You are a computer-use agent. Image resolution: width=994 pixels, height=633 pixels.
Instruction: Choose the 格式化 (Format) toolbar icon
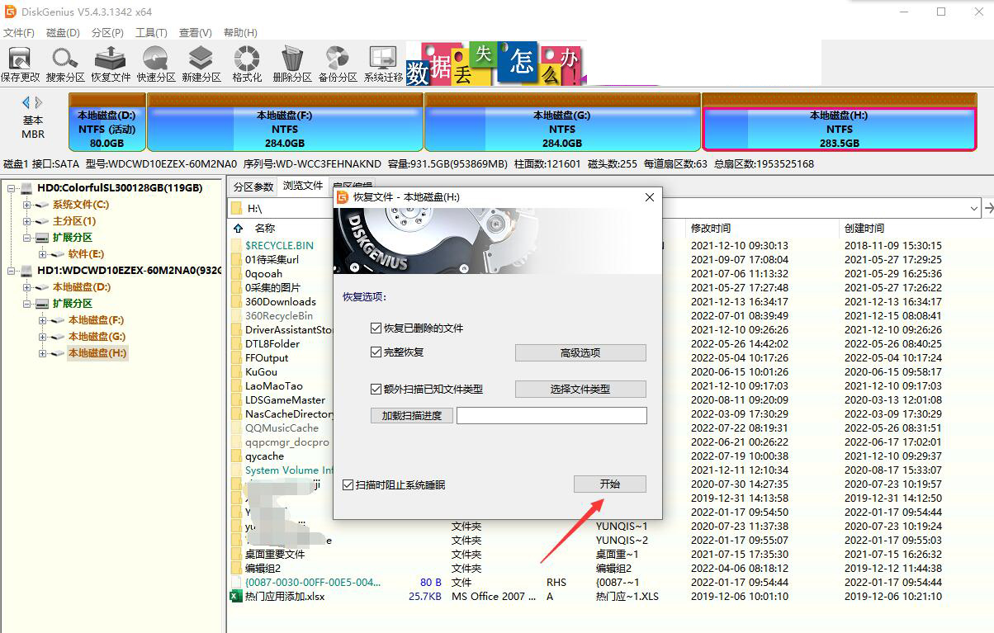point(247,64)
